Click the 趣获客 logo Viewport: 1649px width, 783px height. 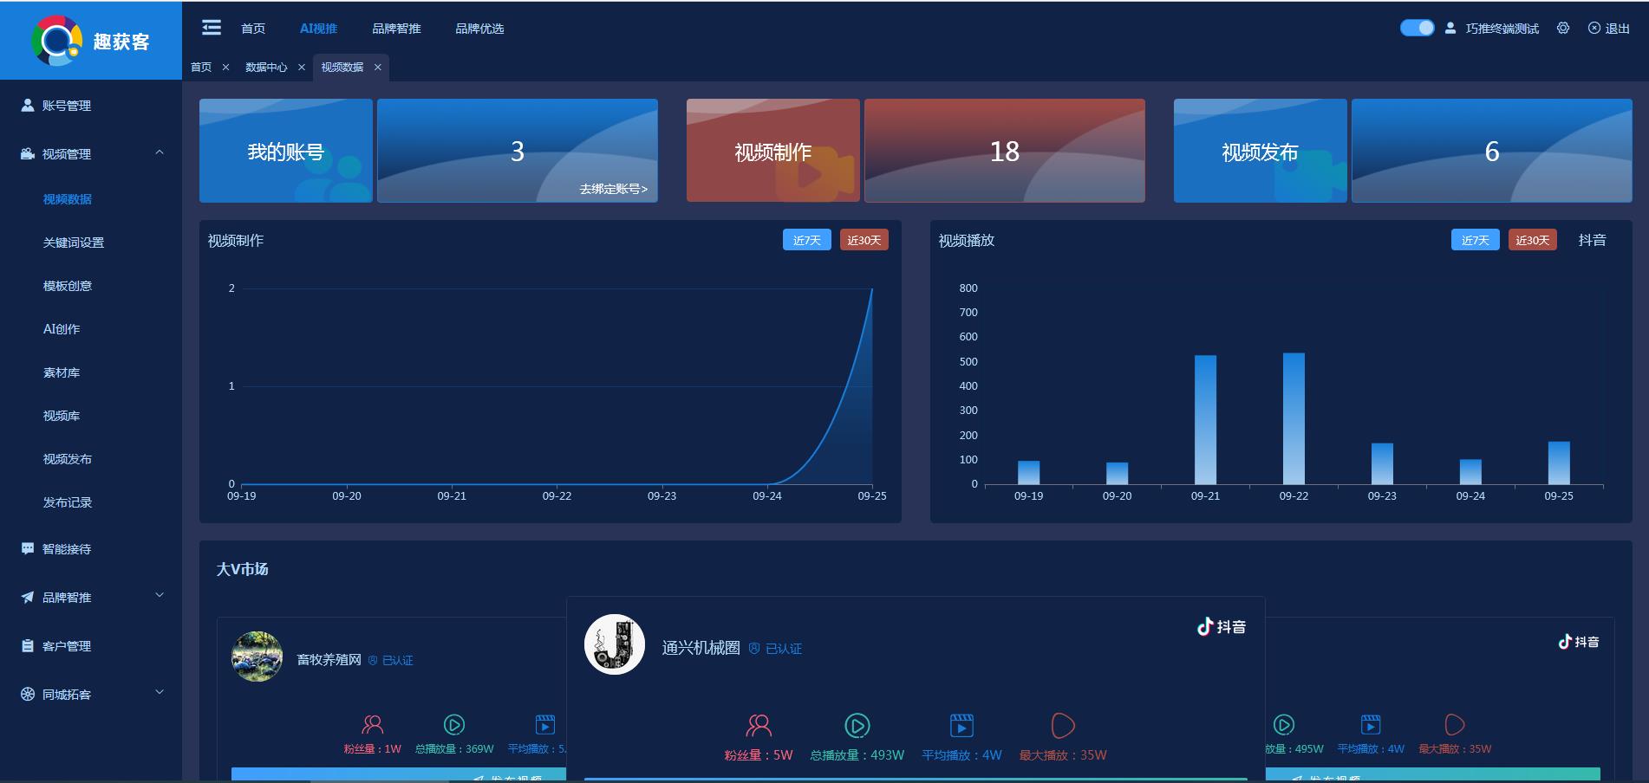pos(90,40)
